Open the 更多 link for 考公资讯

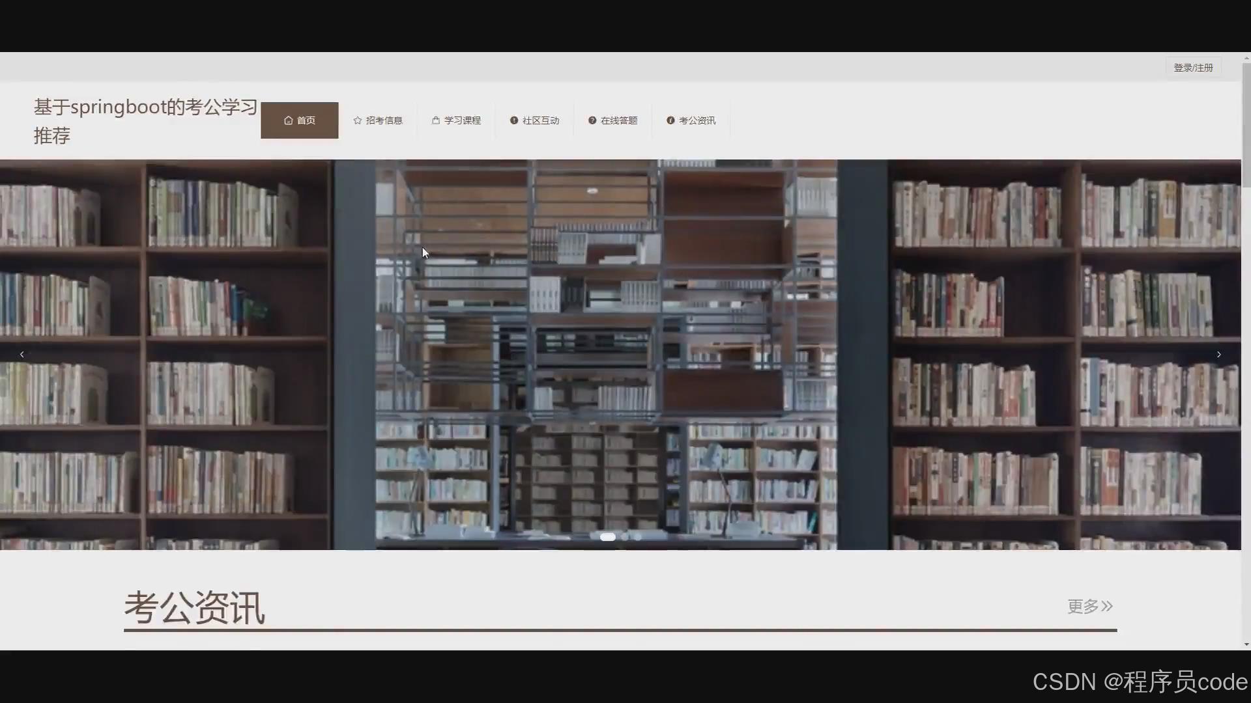point(1083,607)
